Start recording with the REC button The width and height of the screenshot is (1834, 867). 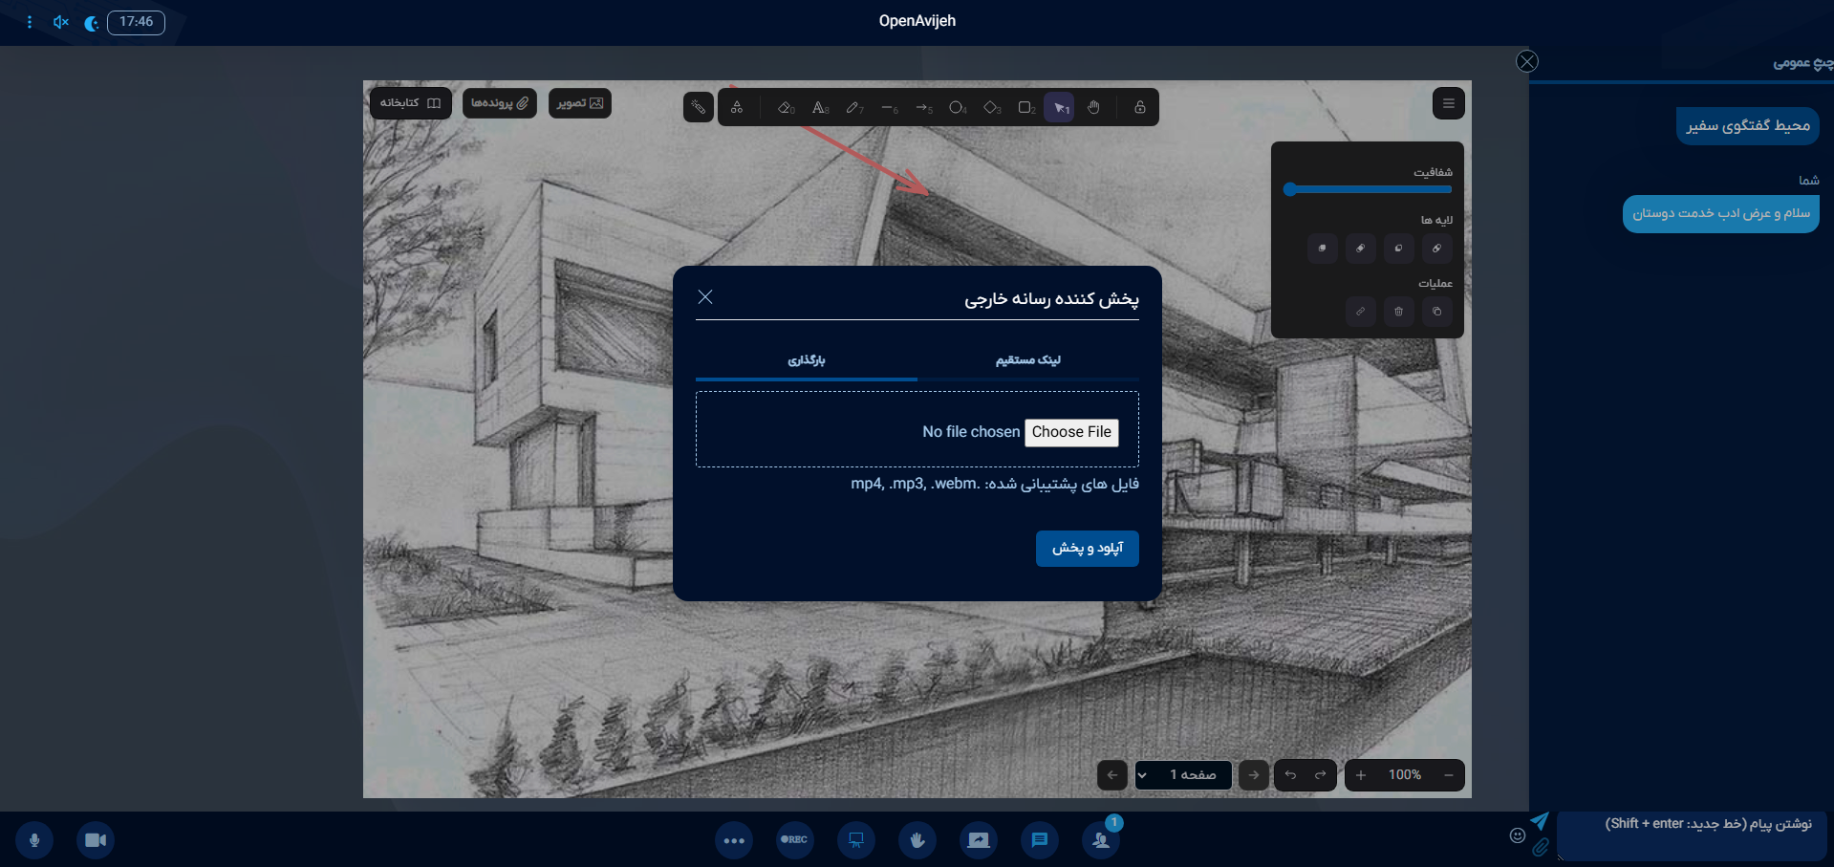pyautogui.click(x=795, y=840)
